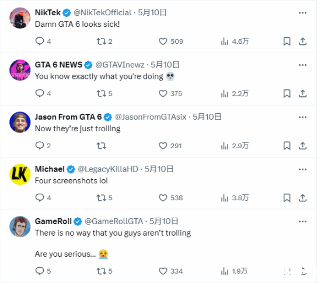Bookmark Jason From GTA 6's tweet
This screenshot has height=283, width=321.
pos(287,146)
